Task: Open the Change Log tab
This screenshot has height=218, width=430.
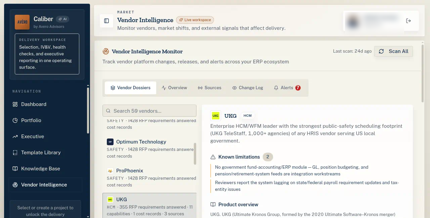Action: tap(248, 88)
